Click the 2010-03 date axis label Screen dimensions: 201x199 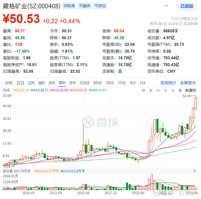click(28, 193)
